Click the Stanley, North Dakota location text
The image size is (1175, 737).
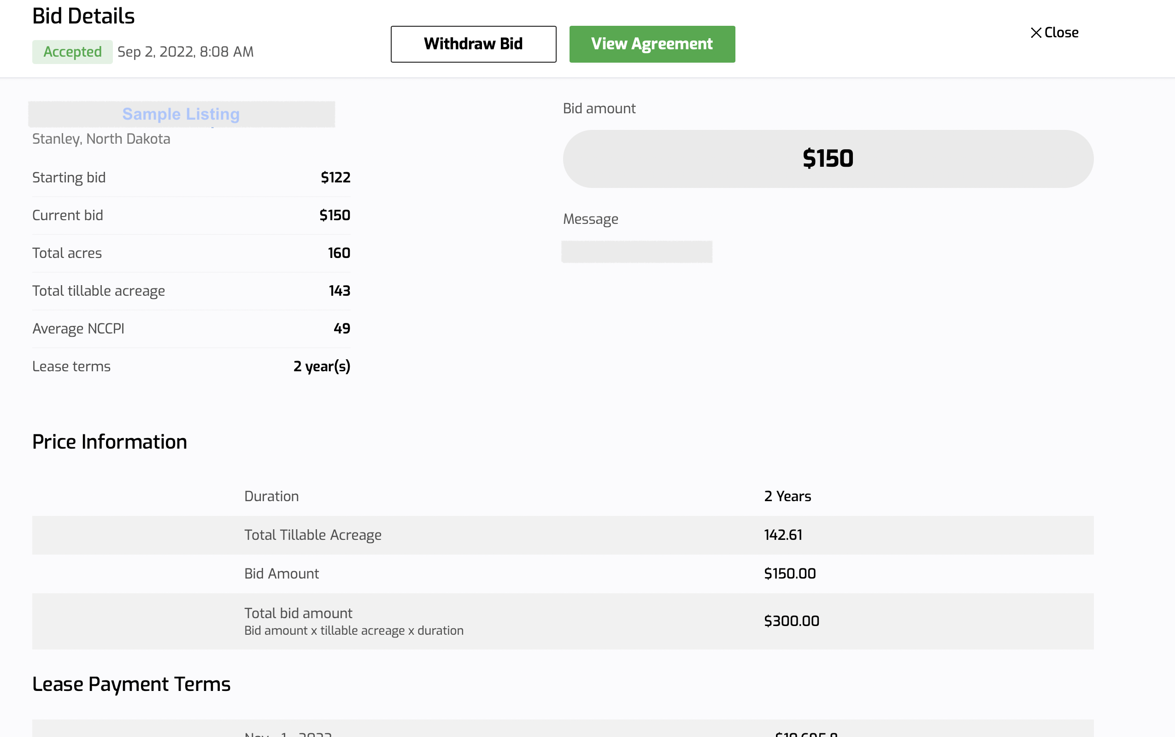[x=101, y=139]
